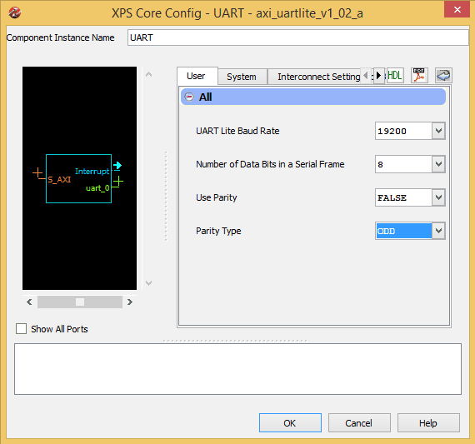Open the Number of Data Bits dropdown
The width and height of the screenshot is (475, 444).
438,164
